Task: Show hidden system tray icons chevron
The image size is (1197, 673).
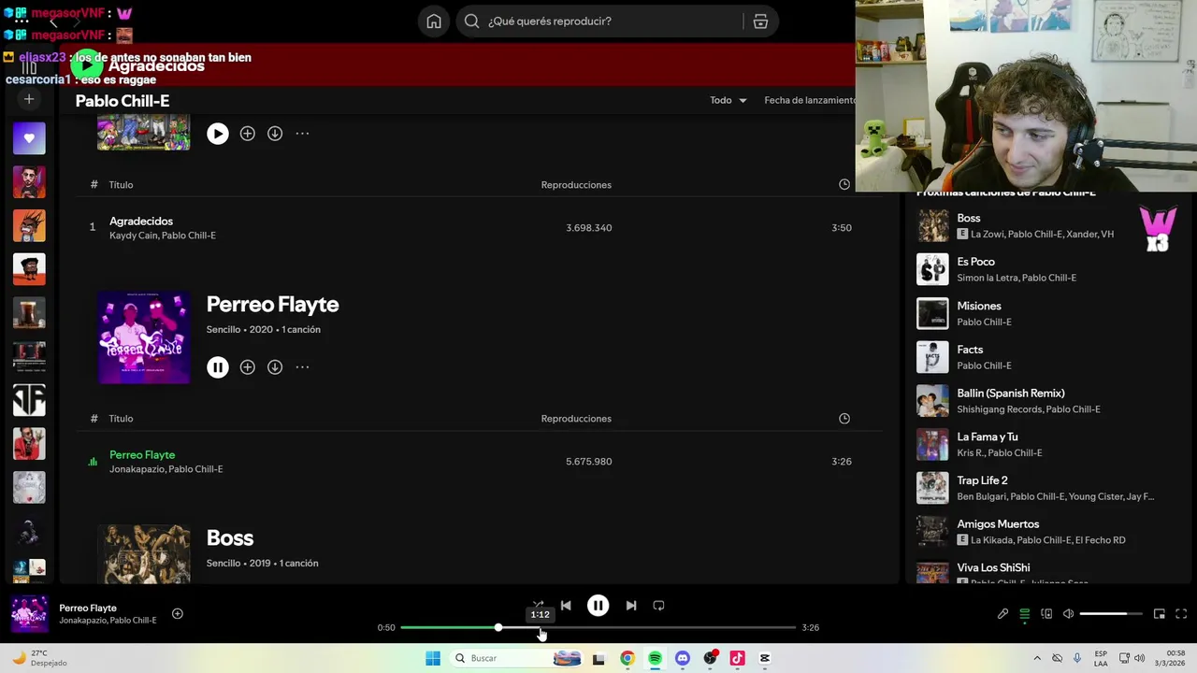Action: 1036,658
